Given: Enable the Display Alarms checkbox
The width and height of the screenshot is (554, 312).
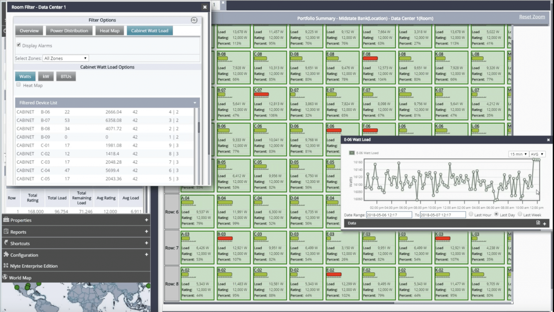Looking at the screenshot, I should click(x=18, y=45).
